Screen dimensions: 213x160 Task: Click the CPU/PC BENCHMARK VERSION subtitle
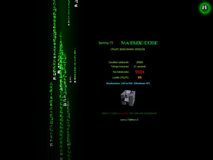pyautogui.click(x=128, y=49)
